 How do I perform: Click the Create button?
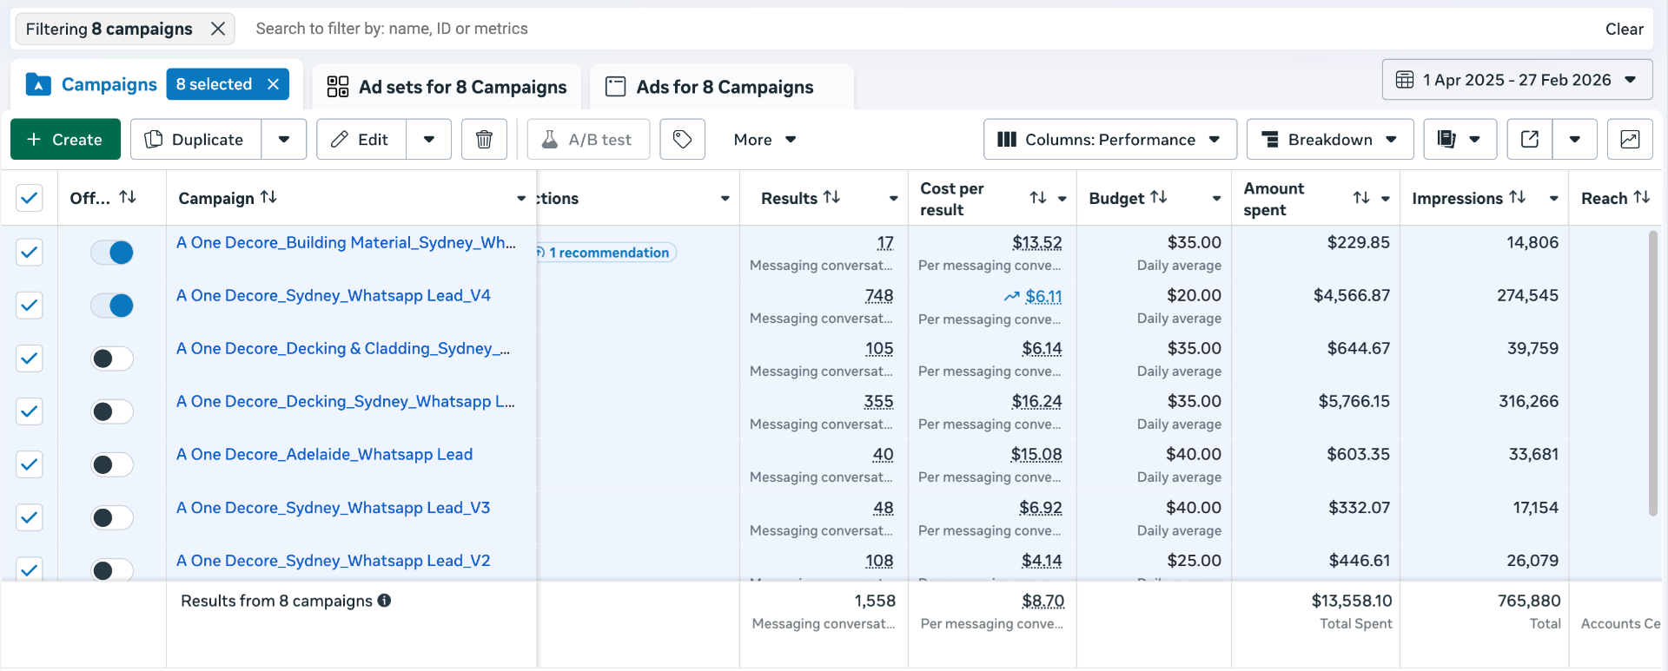point(65,140)
